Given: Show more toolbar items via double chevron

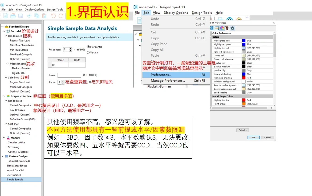Looking at the screenshot, I should 247,17.
